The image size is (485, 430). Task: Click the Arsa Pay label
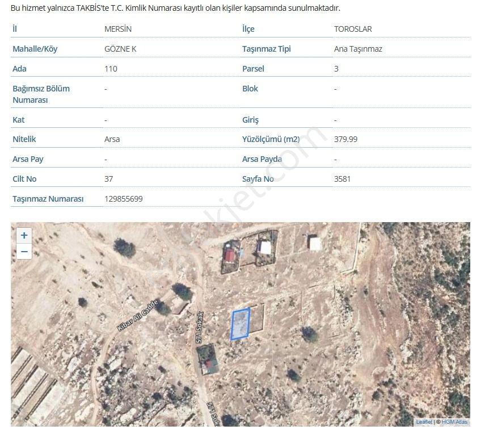click(x=28, y=159)
